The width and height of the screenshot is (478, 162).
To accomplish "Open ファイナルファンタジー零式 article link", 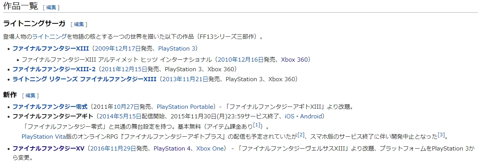I will click(50, 106).
